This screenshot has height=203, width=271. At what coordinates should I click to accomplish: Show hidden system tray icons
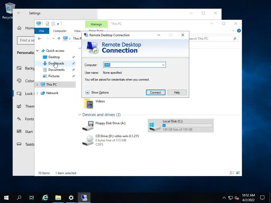224,198
